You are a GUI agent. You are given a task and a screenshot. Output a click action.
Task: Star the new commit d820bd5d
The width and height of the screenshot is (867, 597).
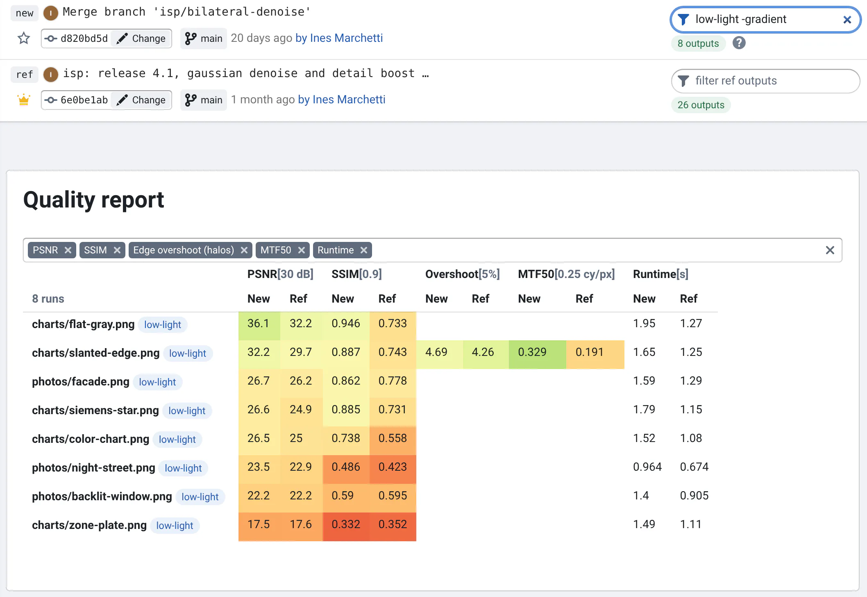click(24, 38)
